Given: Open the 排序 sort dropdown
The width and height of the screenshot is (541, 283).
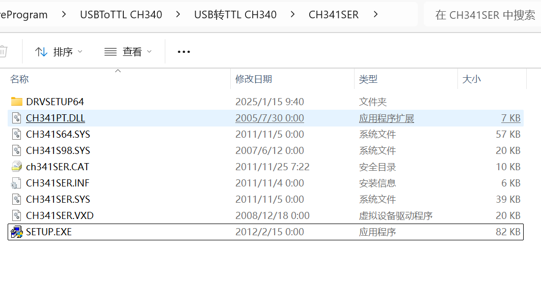Looking at the screenshot, I should tap(59, 51).
